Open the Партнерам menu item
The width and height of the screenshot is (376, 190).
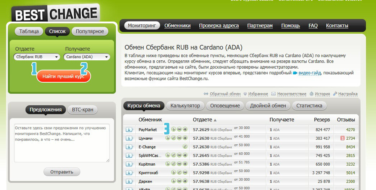pos(260,26)
